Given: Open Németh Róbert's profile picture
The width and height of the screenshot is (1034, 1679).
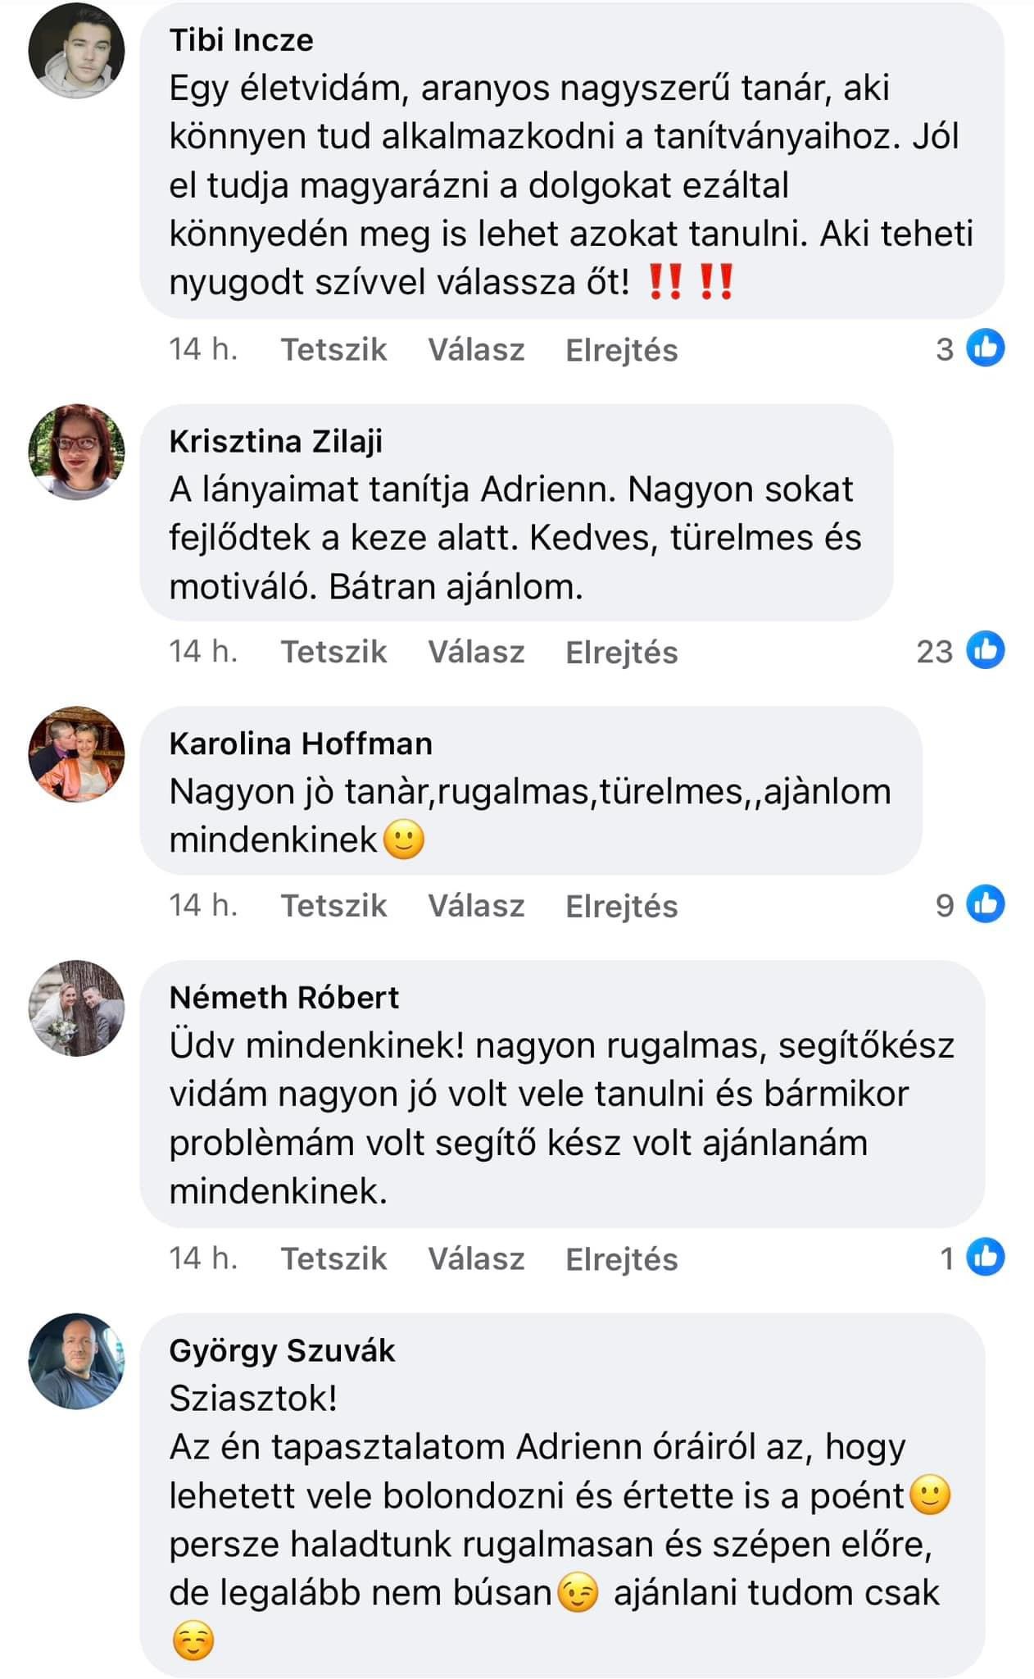Looking at the screenshot, I should tap(77, 1008).
